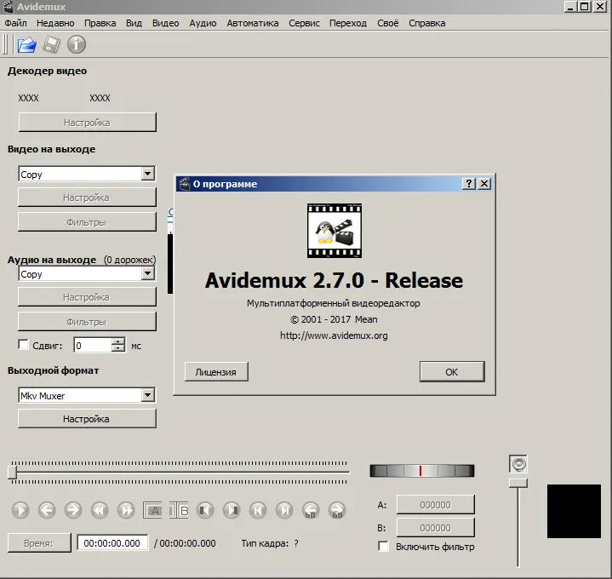Go to first frame of video

tap(258, 510)
